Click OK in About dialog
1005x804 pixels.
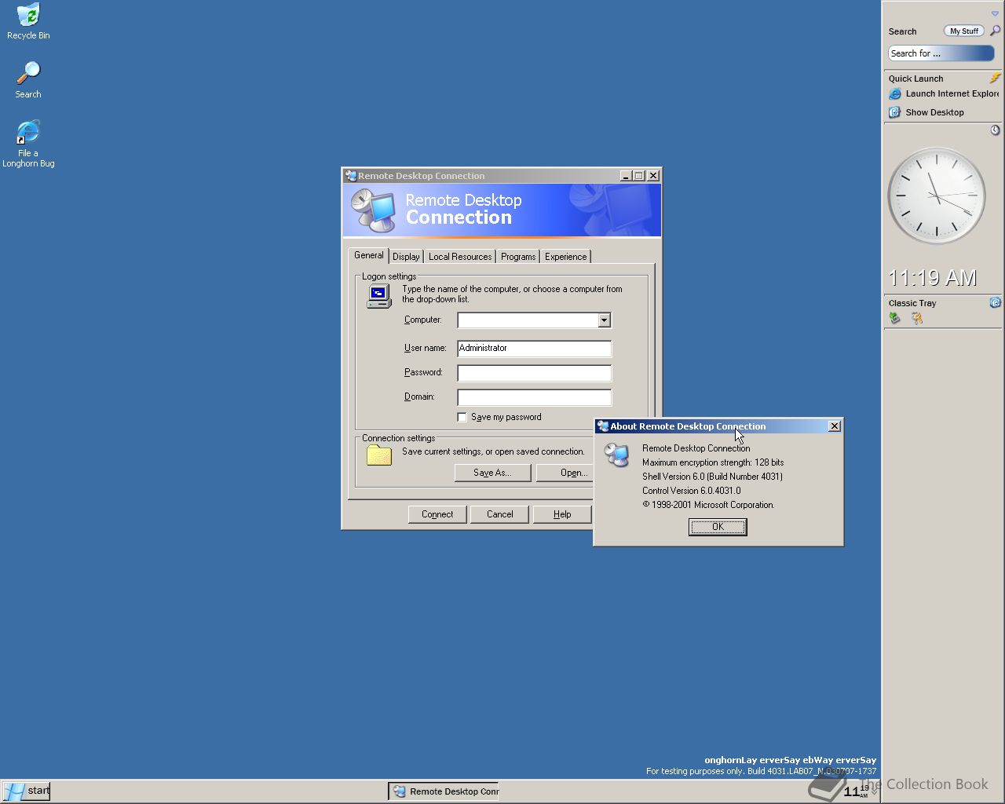pyautogui.click(x=718, y=527)
